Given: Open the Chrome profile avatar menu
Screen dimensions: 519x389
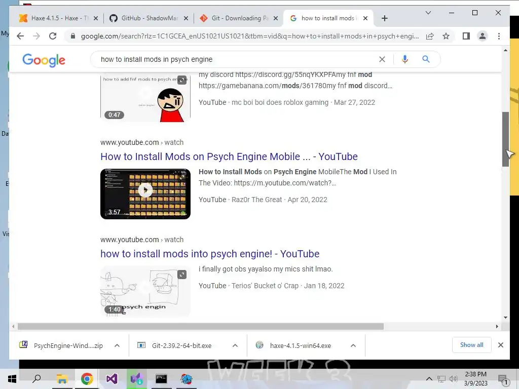Looking at the screenshot, I should [x=483, y=36].
